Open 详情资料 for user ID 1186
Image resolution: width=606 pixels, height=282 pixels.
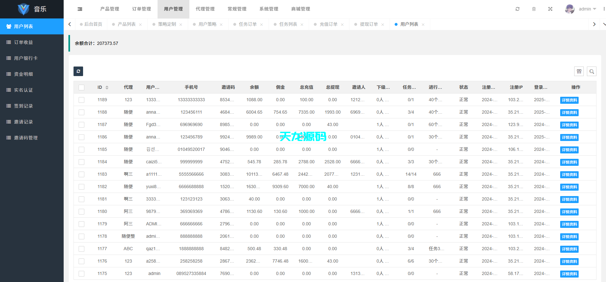coord(569,137)
